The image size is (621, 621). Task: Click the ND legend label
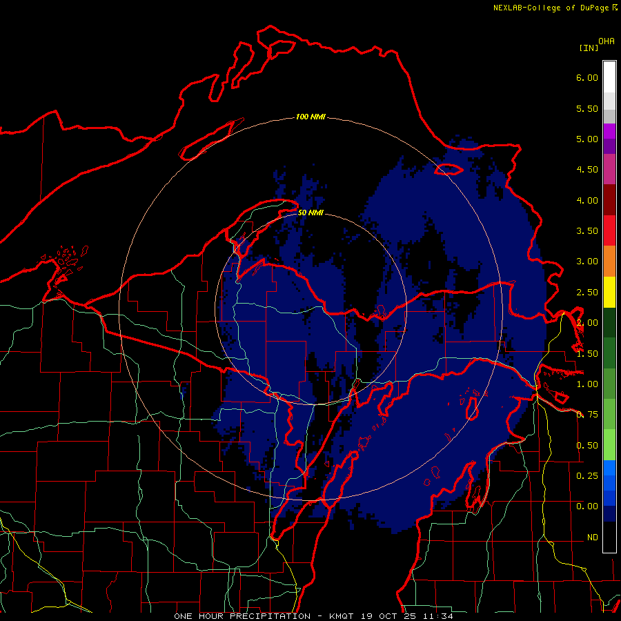(x=593, y=538)
